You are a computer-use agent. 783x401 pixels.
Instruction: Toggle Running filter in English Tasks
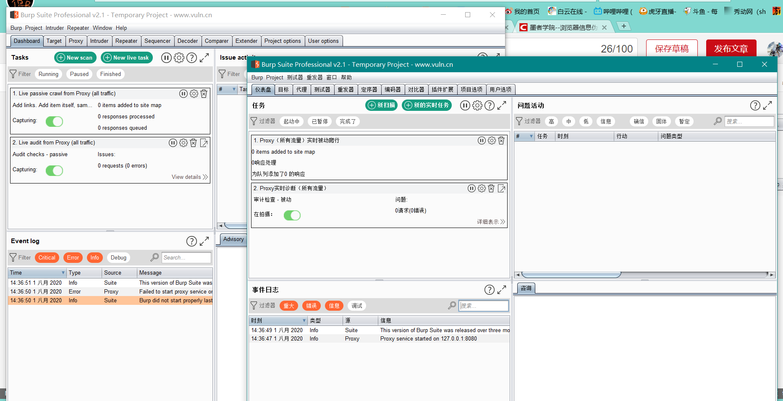[49, 74]
